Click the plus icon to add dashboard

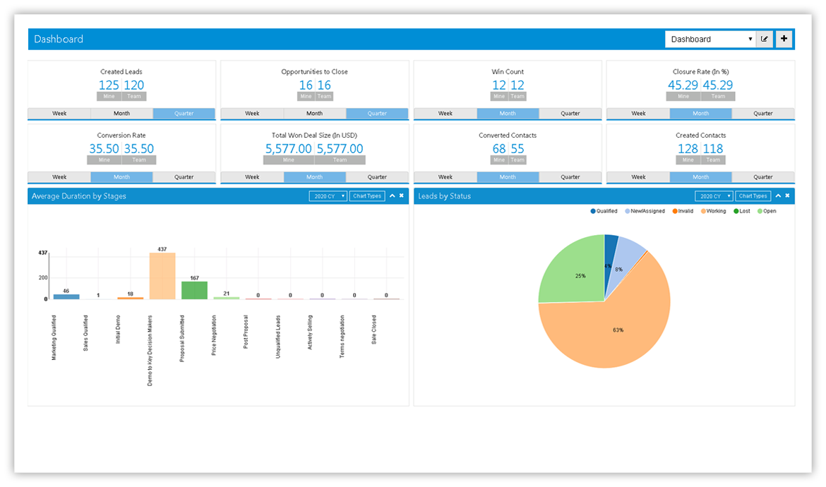pyautogui.click(x=784, y=40)
